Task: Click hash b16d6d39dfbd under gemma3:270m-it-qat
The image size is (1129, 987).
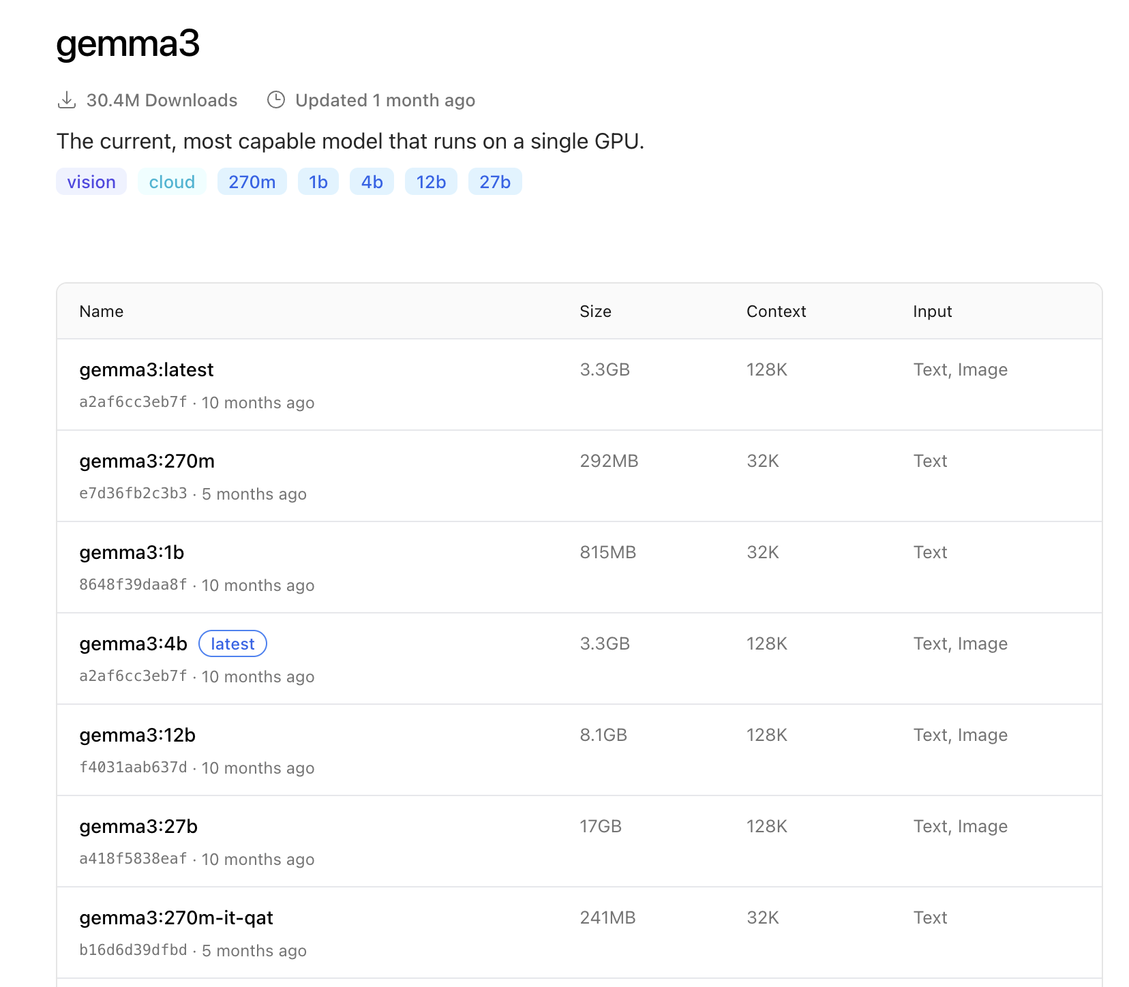Action: [133, 950]
